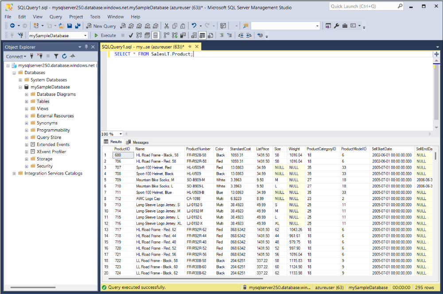Comment out selected lines icon

pos(221,35)
